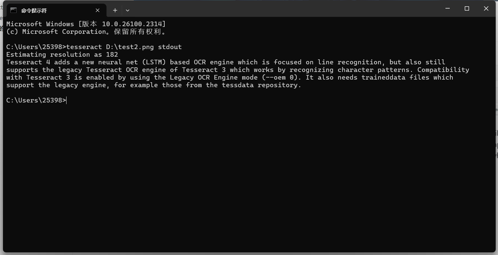Image resolution: width=498 pixels, height=255 pixels.
Task: Select the 命令提示符 tab
Action: [x=50, y=10]
